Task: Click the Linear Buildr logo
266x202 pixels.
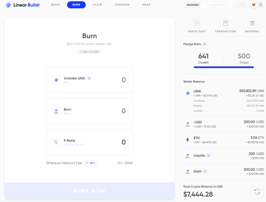Action: tap(23, 5)
